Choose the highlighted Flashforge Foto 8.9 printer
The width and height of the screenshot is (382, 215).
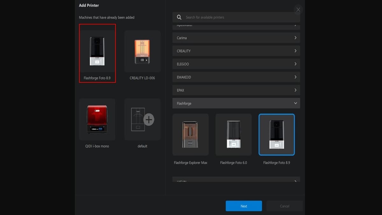(277, 134)
